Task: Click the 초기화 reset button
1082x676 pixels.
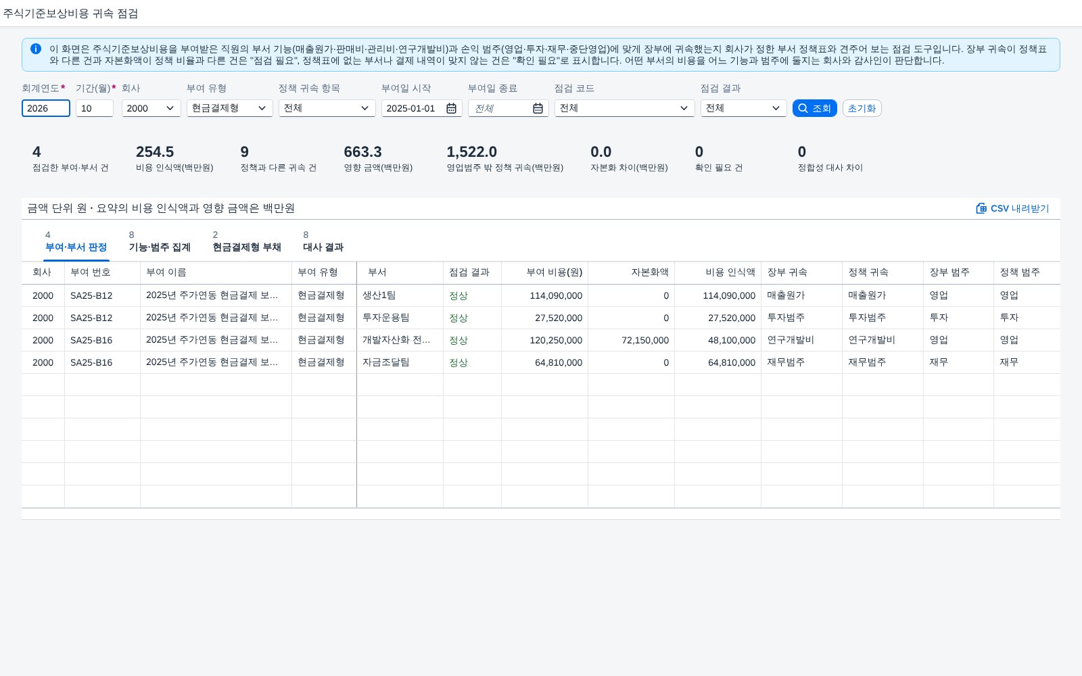Action: pos(862,108)
